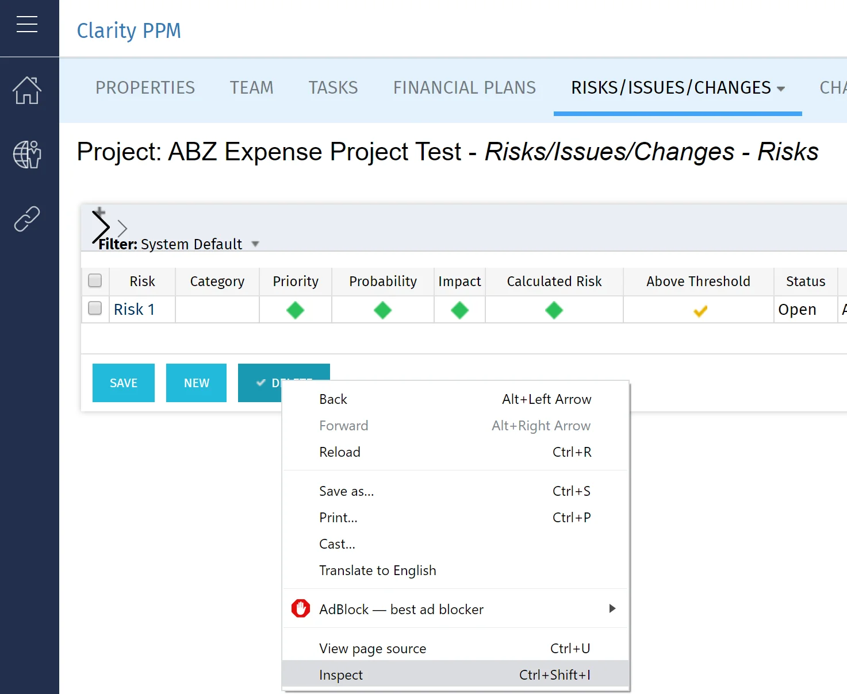Tick the select-all checkbox in table header
847x694 pixels.
coord(95,280)
